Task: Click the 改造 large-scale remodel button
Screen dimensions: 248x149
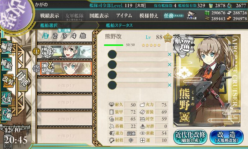Action: 227,137
